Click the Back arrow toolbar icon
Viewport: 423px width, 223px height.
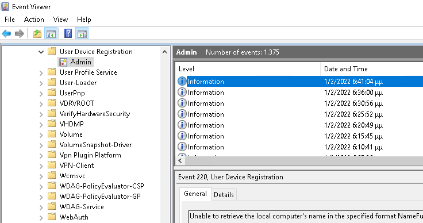(x=6, y=34)
